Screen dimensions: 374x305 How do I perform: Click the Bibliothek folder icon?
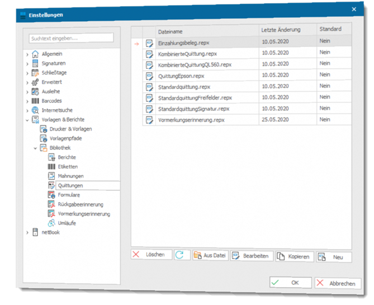(x=44, y=148)
